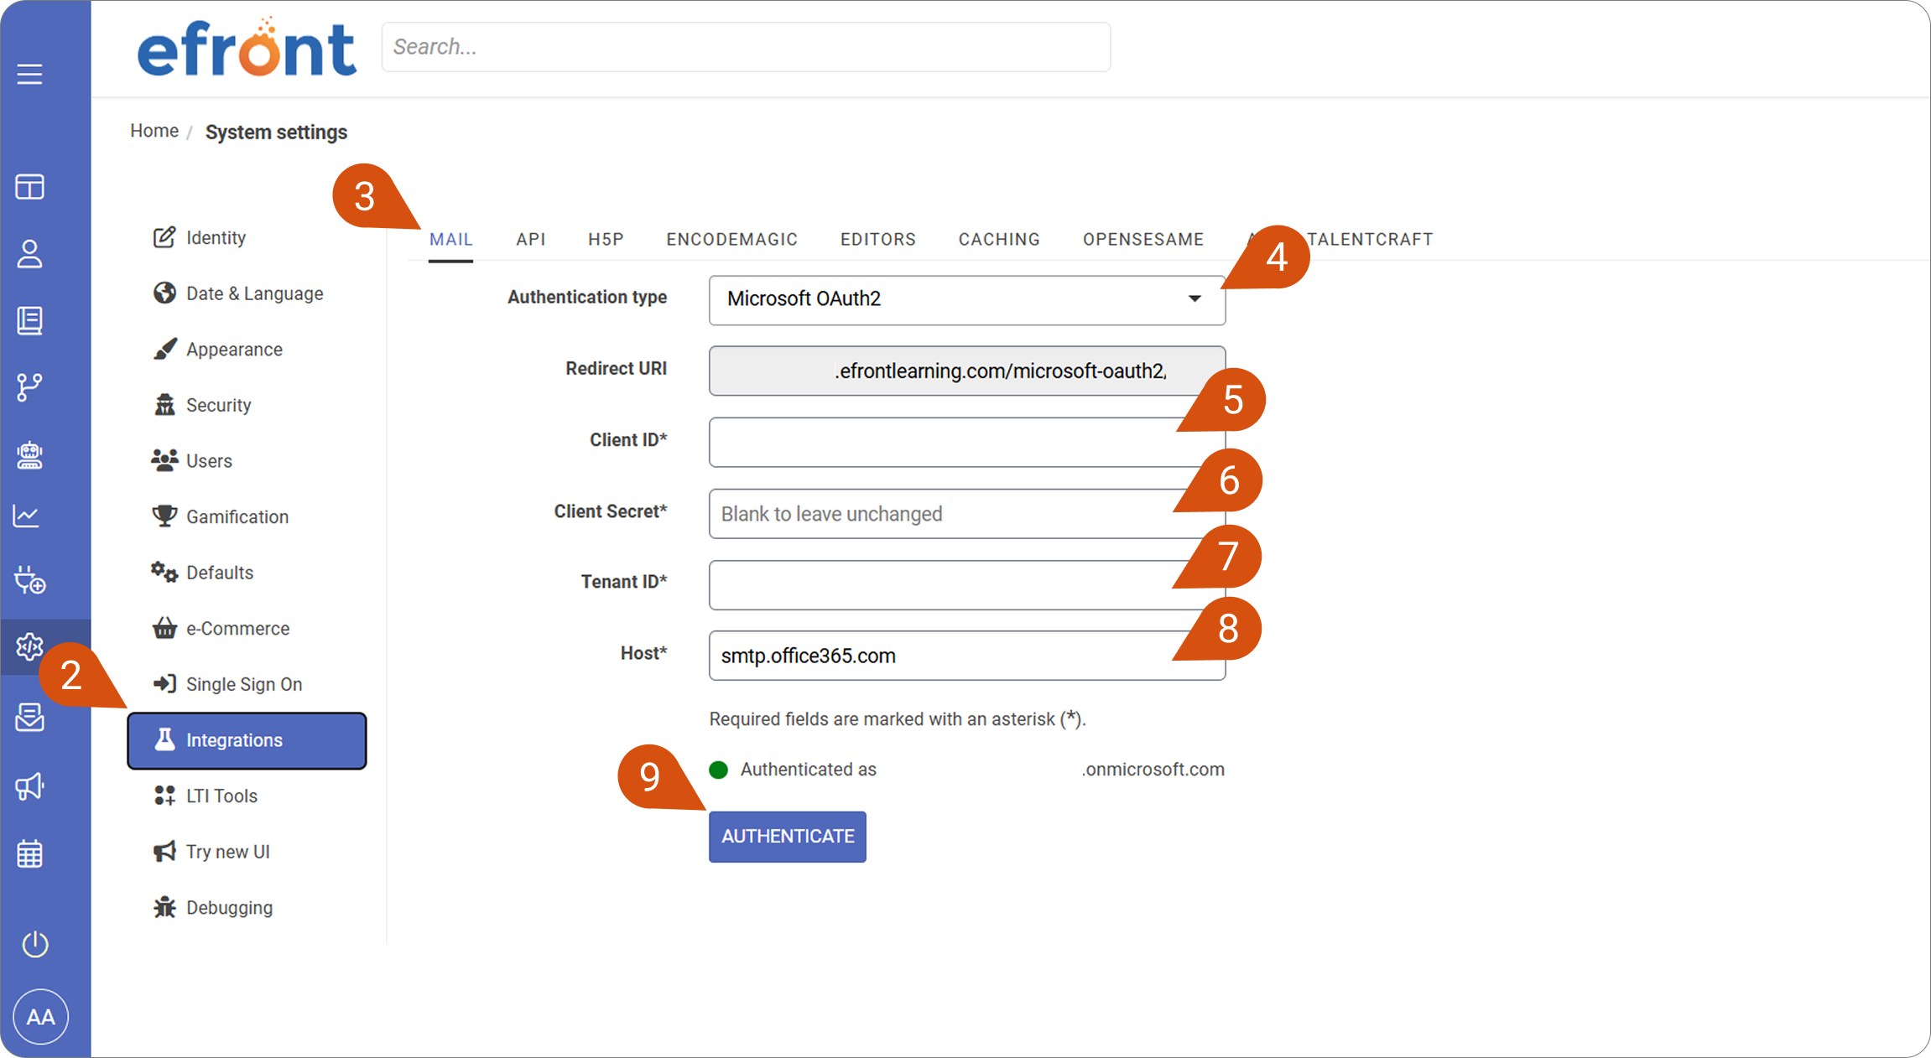Click the 'Required fields are marked' note
Image resolution: width=1931 pixels, height=1058 pixels.
[898, 719]
